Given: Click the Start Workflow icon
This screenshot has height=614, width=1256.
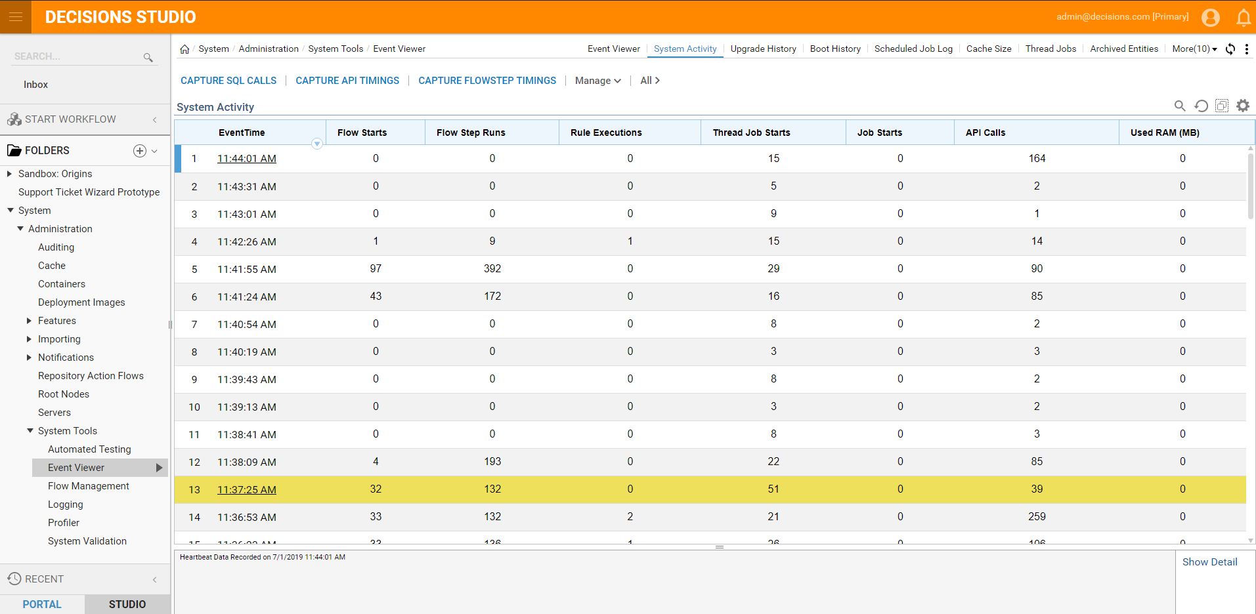Looking at the screenshot, I should click(x=14, y=119).
